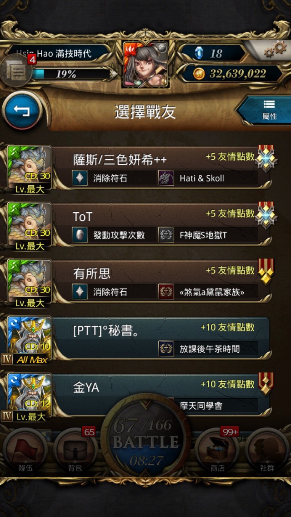Screen dimensions: 291x517
Task: Pick the [PTT]°秘書。 ally row
Action: [x=138, y=340]
